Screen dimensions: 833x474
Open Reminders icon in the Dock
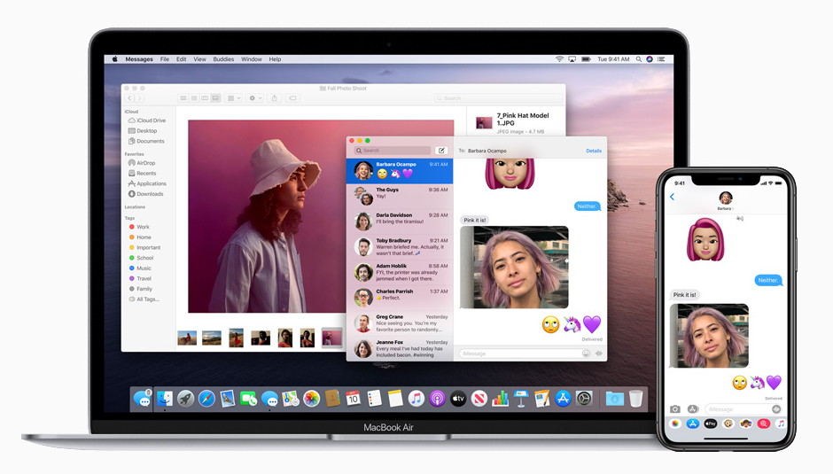[375, 398]
